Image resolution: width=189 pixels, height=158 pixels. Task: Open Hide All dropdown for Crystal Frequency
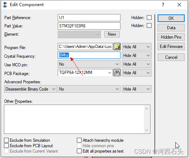137,56
